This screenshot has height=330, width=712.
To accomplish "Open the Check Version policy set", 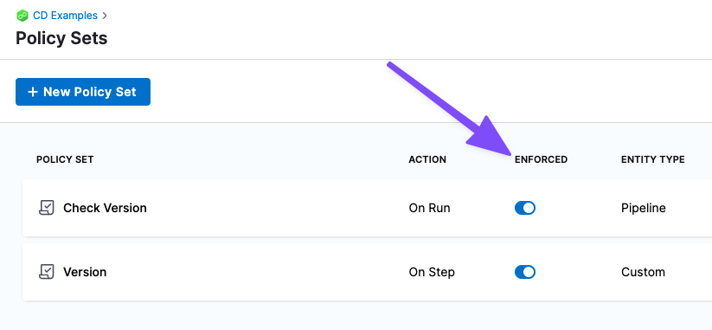I will (105, 208).
